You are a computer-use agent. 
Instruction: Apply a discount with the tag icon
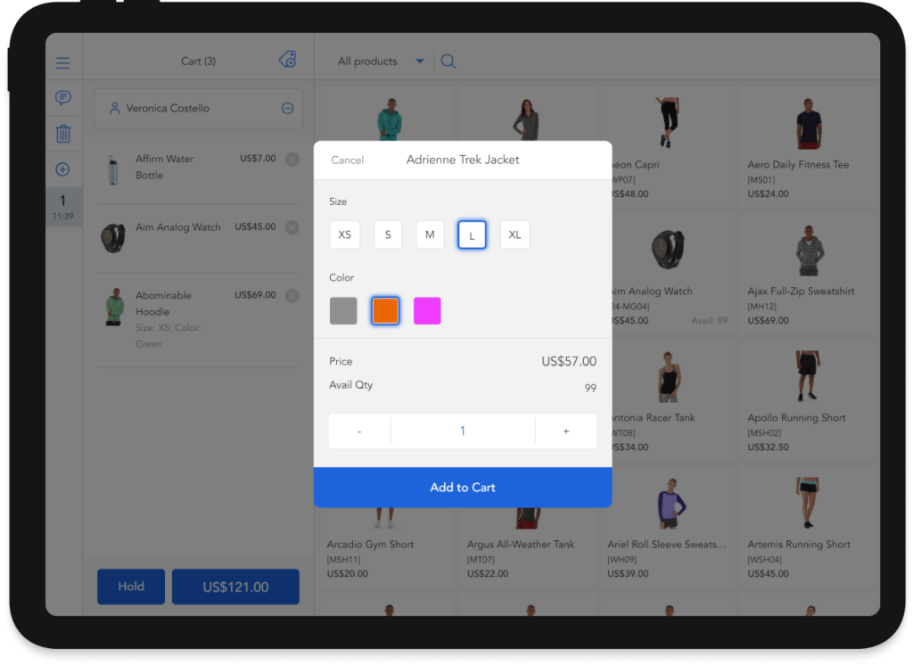[287, 61]
